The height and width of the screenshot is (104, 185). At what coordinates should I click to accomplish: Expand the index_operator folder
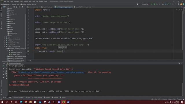[6, 14]
